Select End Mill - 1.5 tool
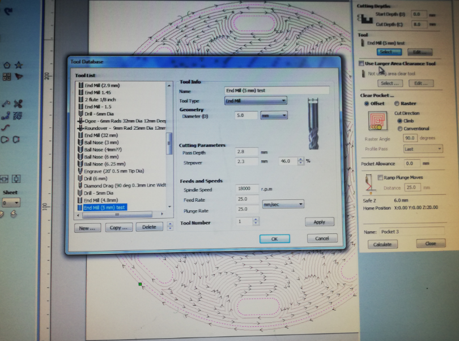459x341 pixels. tap(98, 106)
